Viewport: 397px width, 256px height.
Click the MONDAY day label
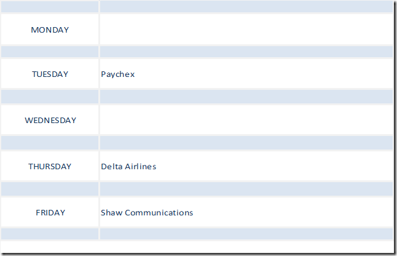point(50,30)
